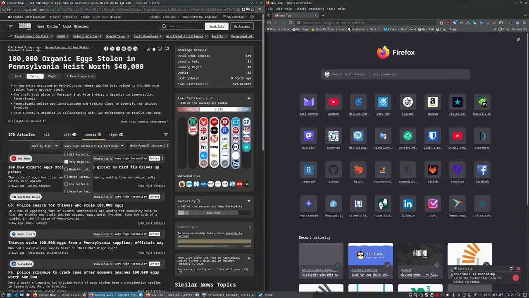
Task: Open the Bookmarks menu in New Tab window
Action: pos(317,9)
